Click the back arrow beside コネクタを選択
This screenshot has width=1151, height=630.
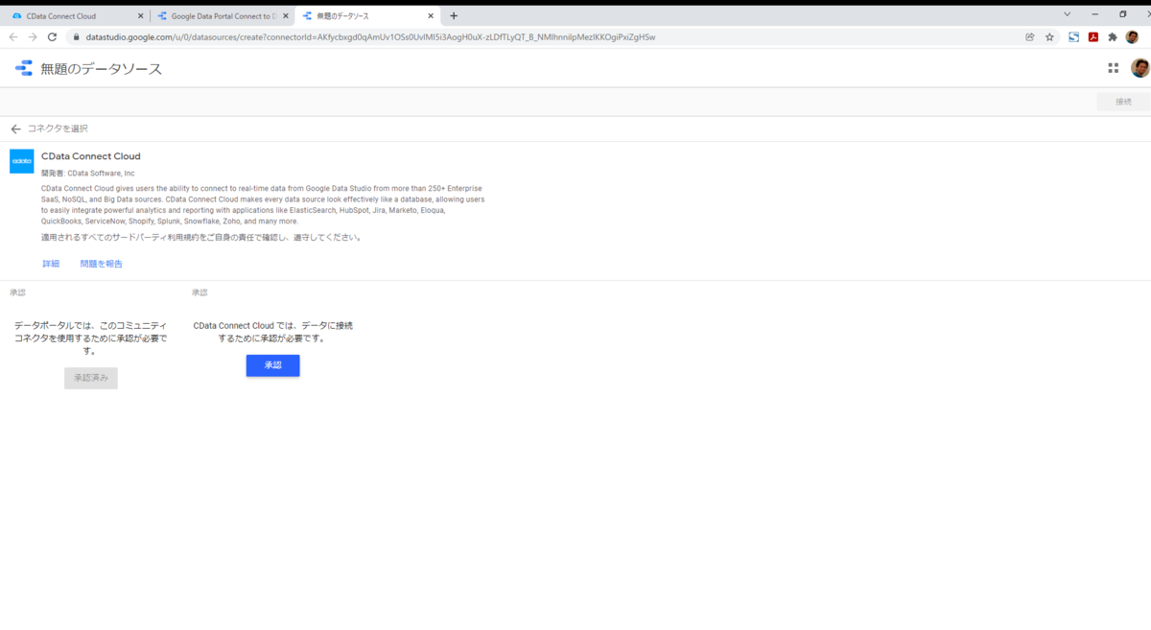click(x=15, y=128)
